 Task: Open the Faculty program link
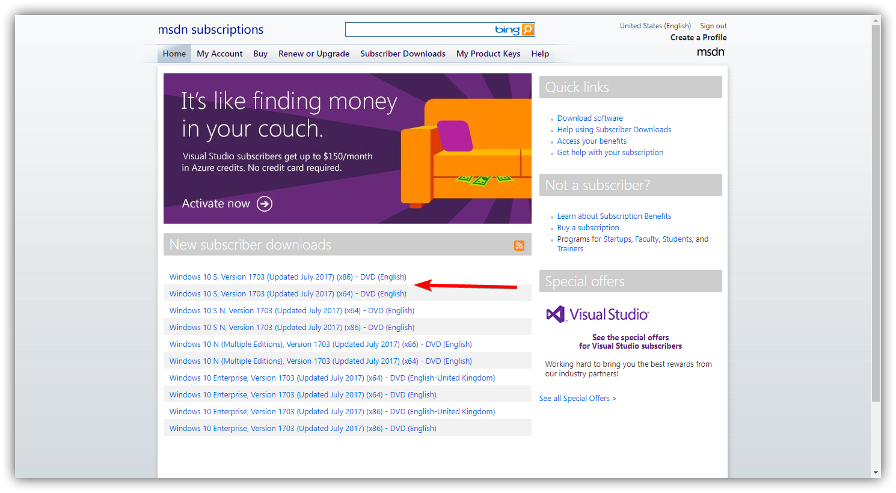[x=646, y=239]
